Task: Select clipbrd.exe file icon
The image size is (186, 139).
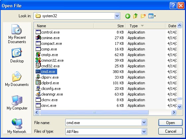Action: pos(38,83)
